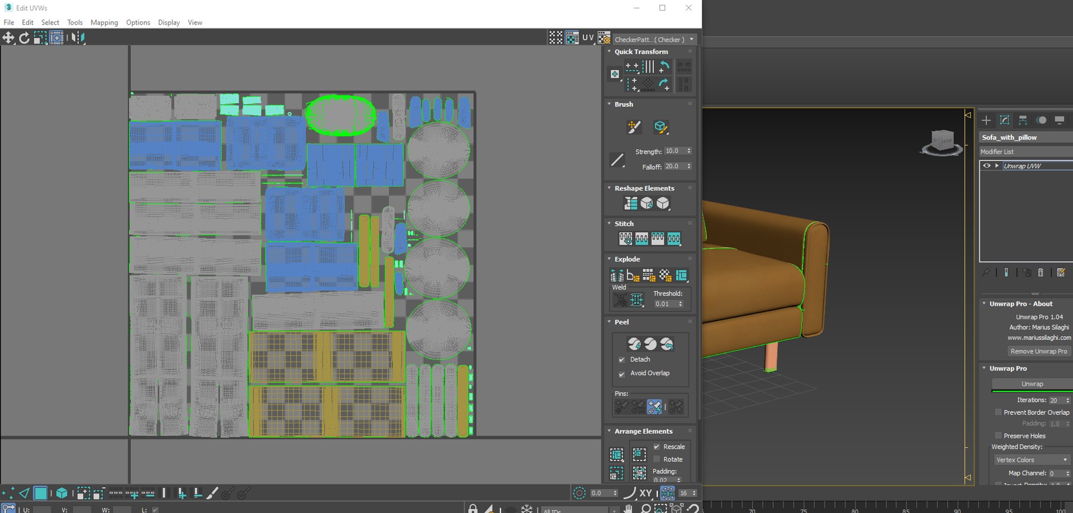Click the first Peel panel icon
Image resolution: width=1073 pixels, height=513 pixels.
pyautogui.click(x=634, y=344)
